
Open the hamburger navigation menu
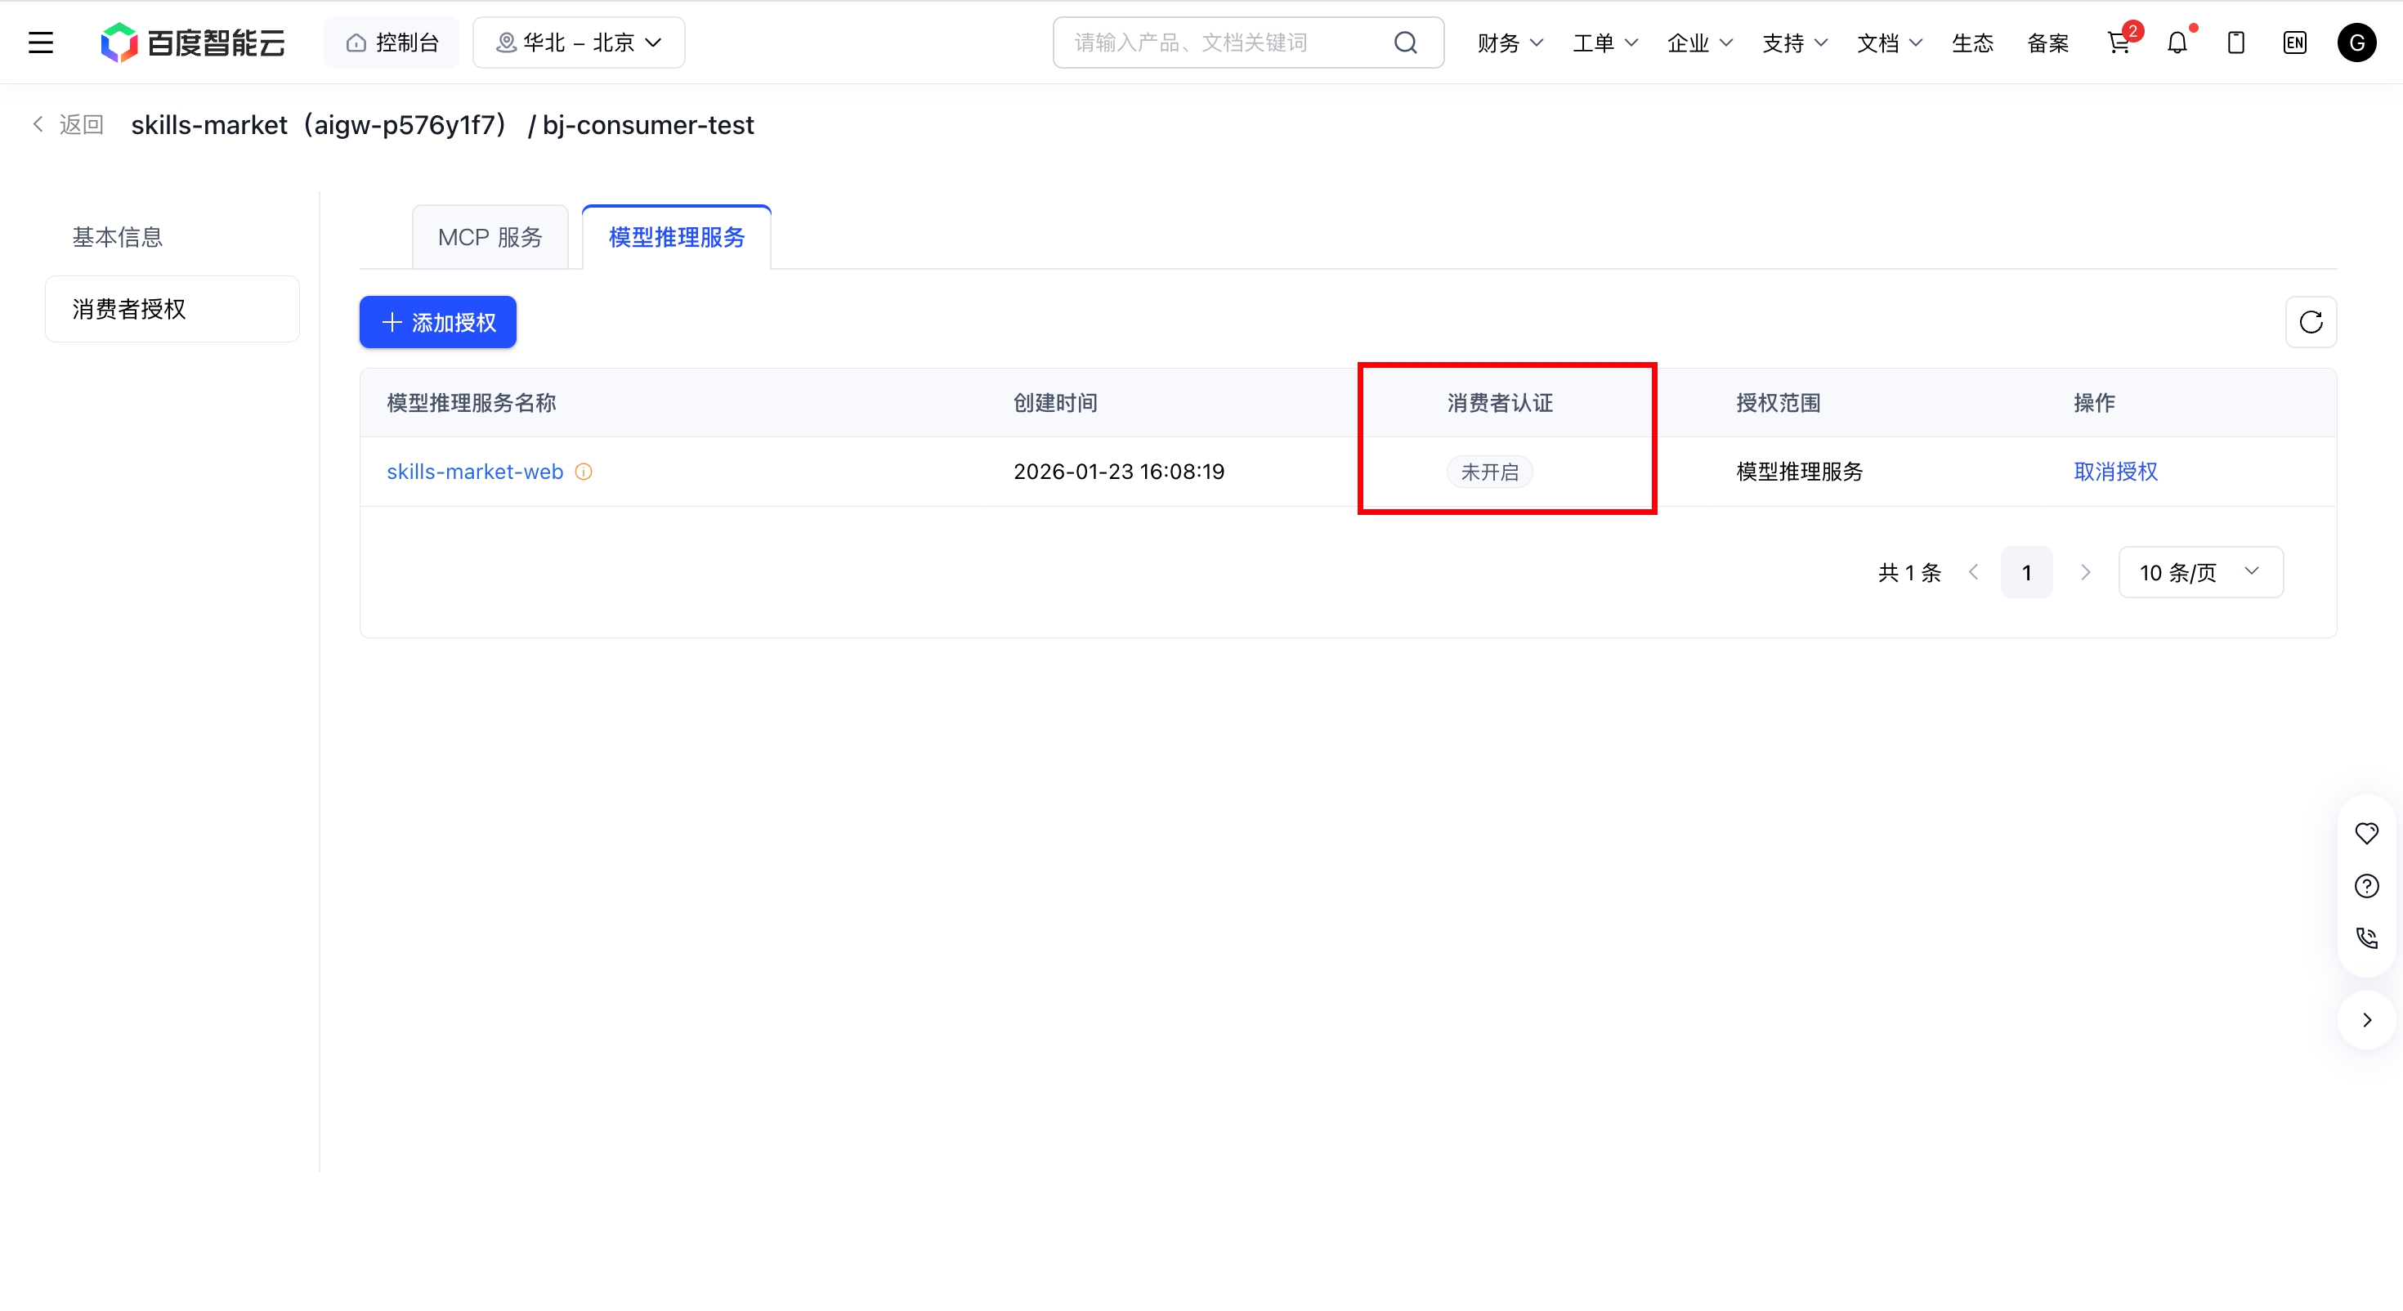pos(41,43)
